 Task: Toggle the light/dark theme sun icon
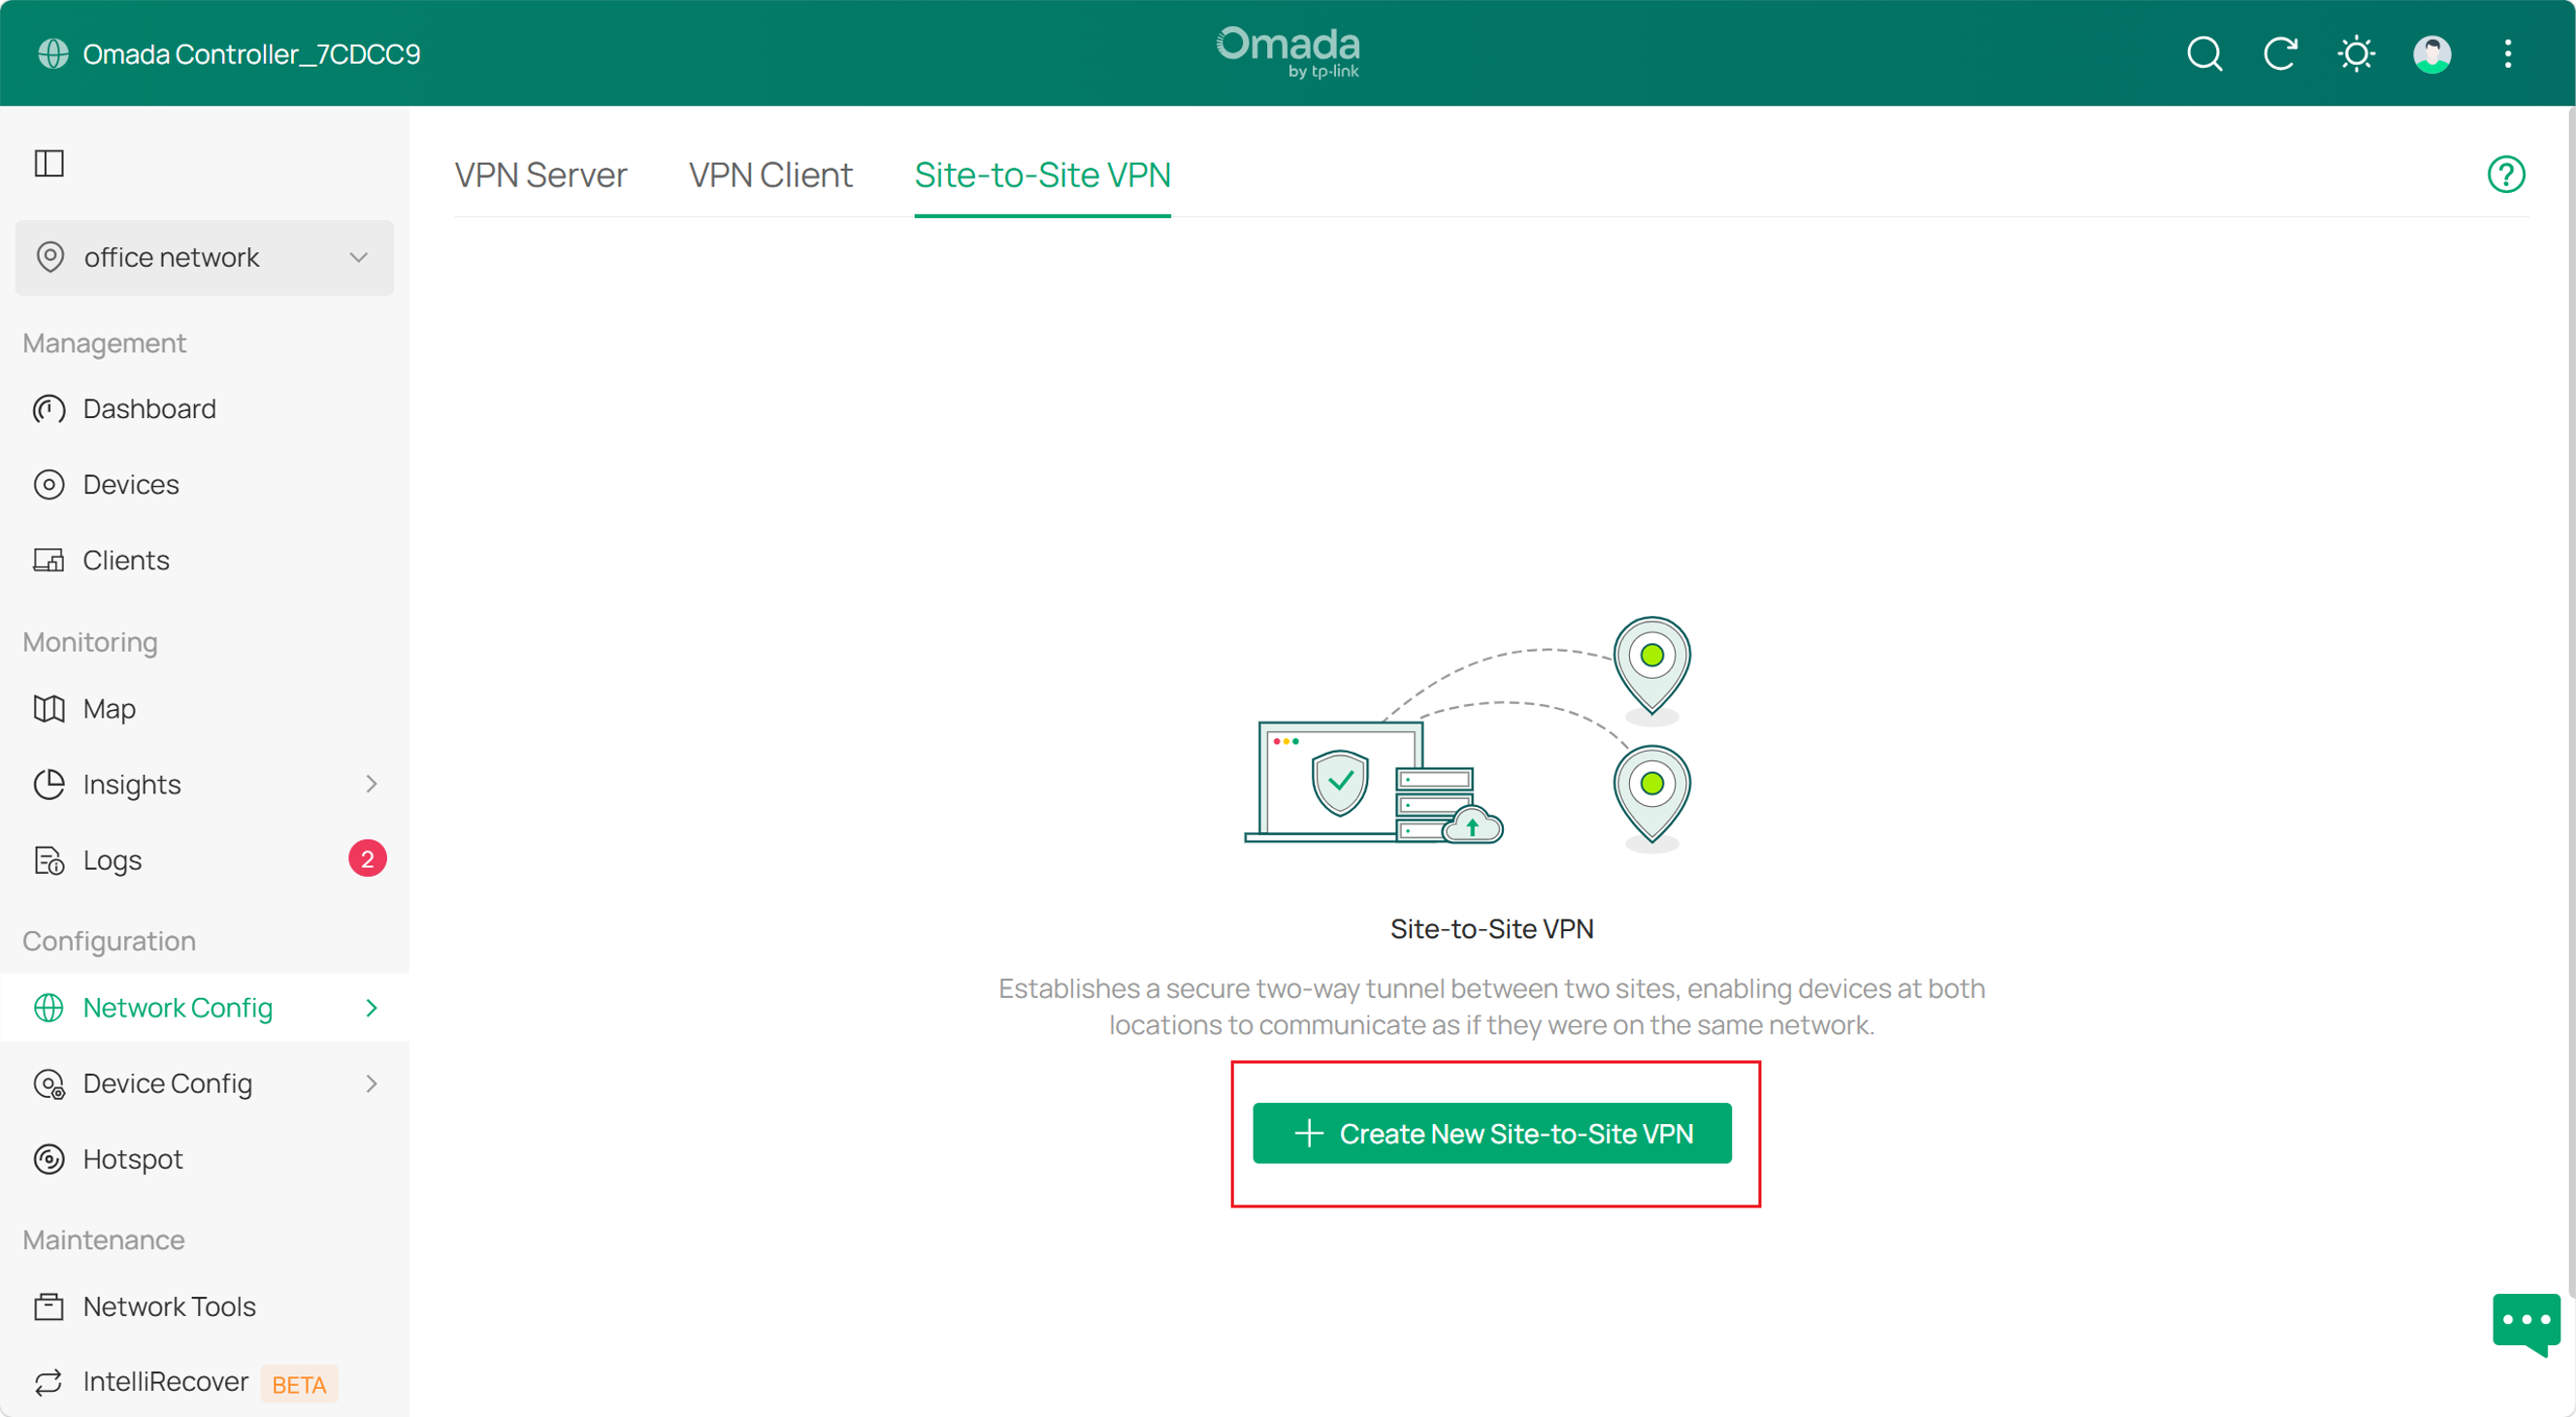pyautogui.click(x=2356, y=53)
